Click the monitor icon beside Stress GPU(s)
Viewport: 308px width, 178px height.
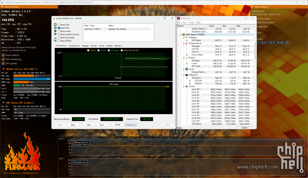(55, 41)
